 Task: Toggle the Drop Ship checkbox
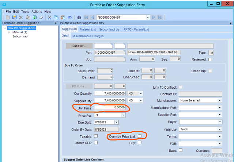point(210,71)
